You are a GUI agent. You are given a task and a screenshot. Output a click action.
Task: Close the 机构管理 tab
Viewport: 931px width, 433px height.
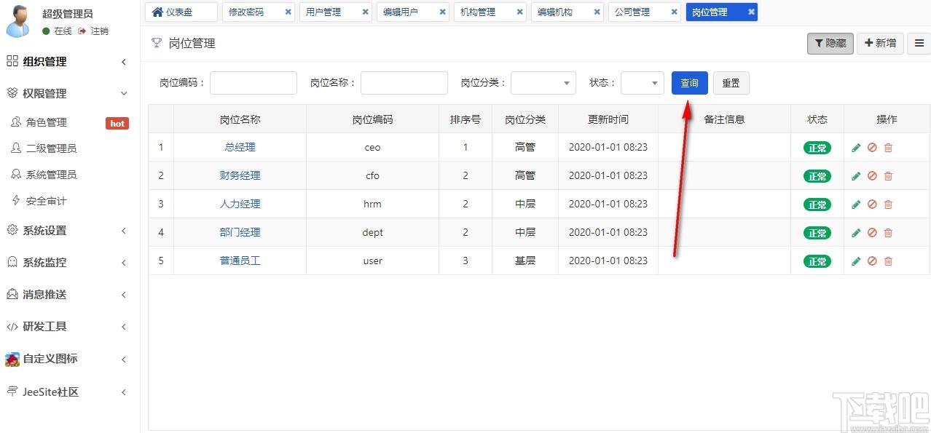[520, 12]
